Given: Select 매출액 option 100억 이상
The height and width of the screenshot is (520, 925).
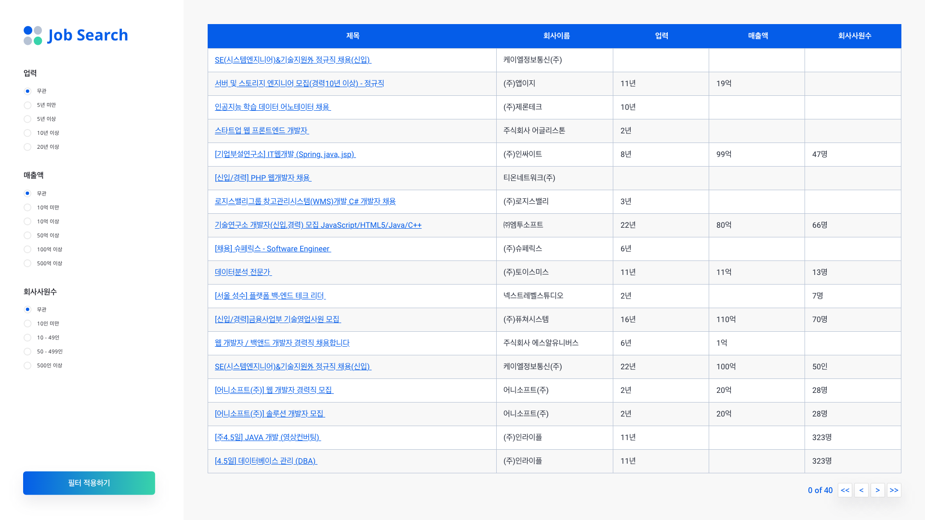Looking at the screenshot, I should click(27, 249).
